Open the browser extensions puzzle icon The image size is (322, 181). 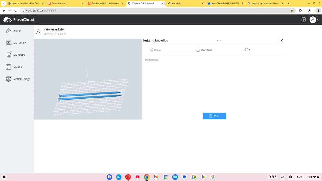[x=300, y=10]
